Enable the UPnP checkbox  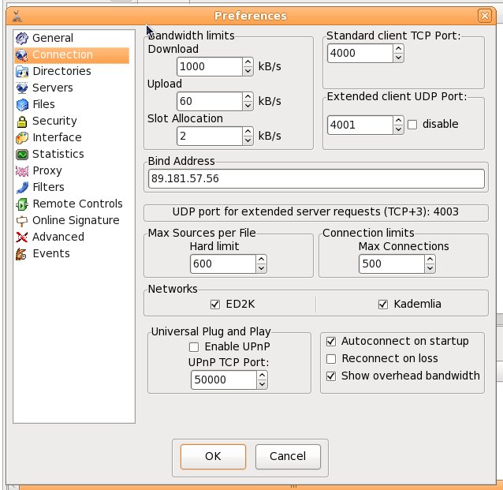[194, 347]
